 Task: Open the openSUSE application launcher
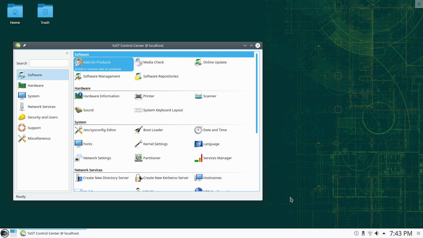tap(5, 233)
